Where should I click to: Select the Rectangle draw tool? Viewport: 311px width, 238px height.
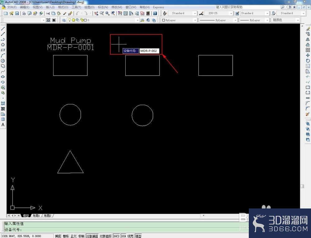[x=3, y=50]
